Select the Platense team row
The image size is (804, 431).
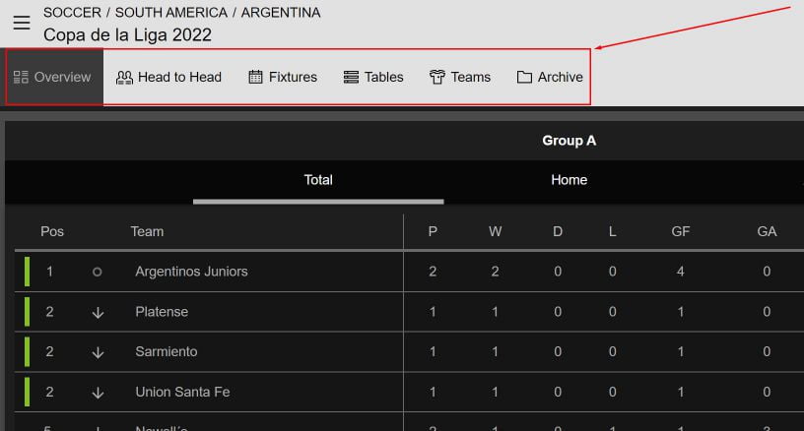[x=162, y=312]
